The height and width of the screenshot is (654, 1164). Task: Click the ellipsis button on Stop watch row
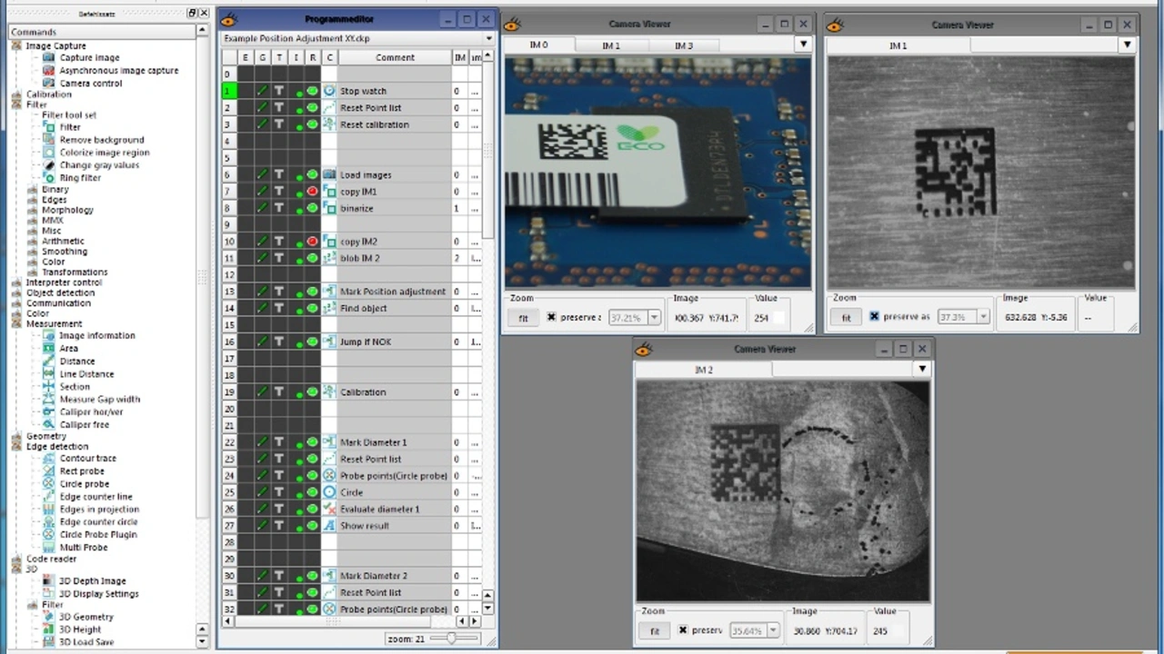(475, 91)
